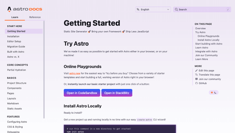Image resolution: width=235 pixels, height=133 pixels.
Task: Switch to light theme using sun icon
Action: tap(211, 93)
